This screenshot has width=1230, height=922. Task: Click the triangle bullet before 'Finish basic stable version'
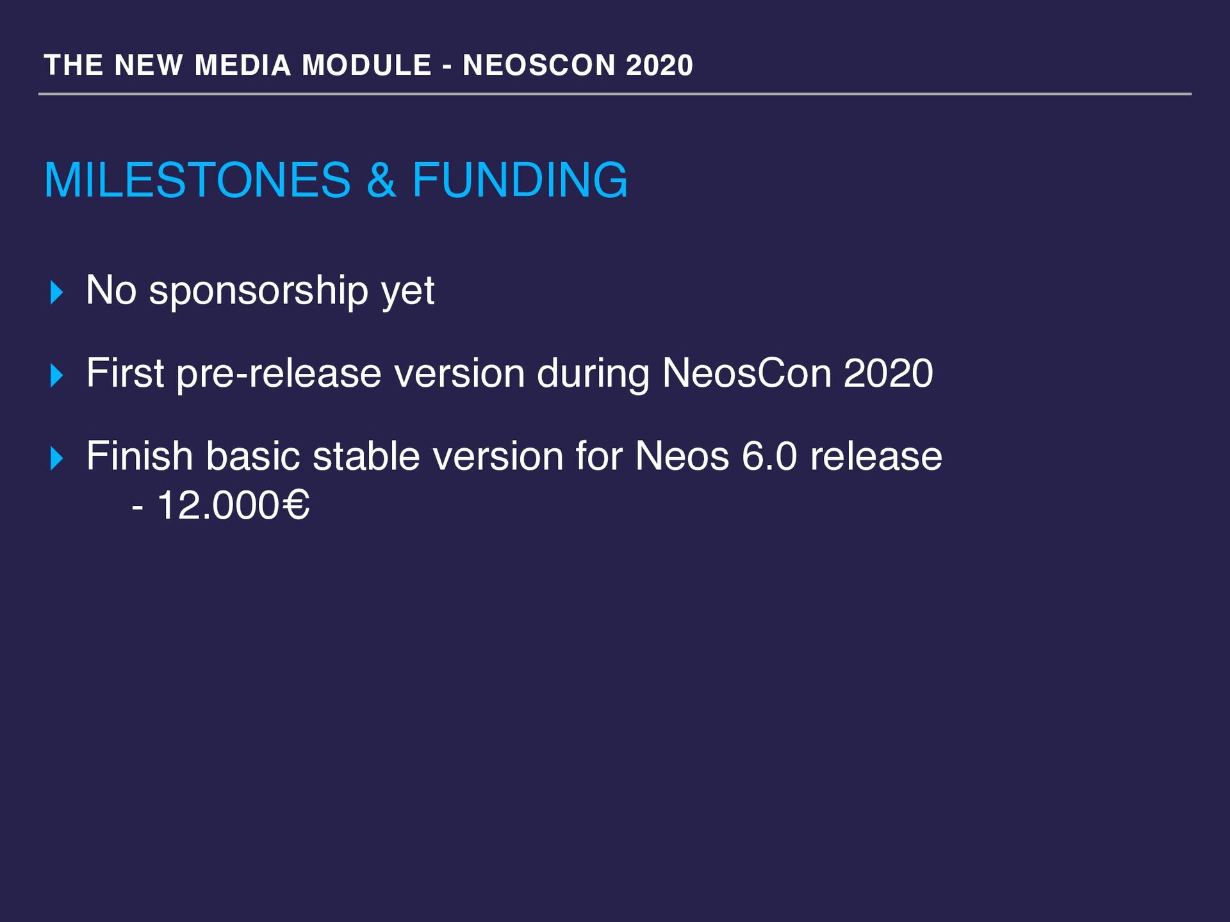pyautogui.click(x=56, y=459)
